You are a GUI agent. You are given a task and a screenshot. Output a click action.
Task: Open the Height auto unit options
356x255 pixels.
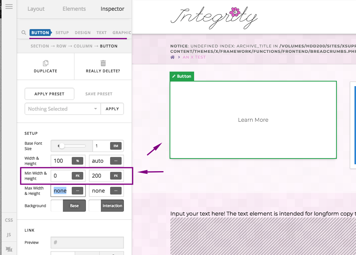point(116,161)
